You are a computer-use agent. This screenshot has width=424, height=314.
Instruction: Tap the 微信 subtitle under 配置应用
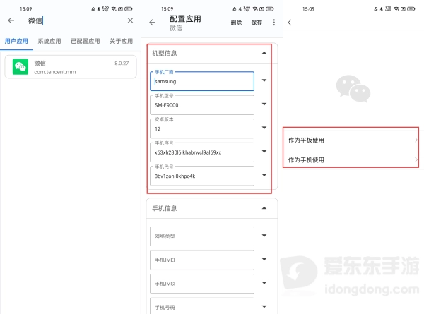tap(175, 28)
